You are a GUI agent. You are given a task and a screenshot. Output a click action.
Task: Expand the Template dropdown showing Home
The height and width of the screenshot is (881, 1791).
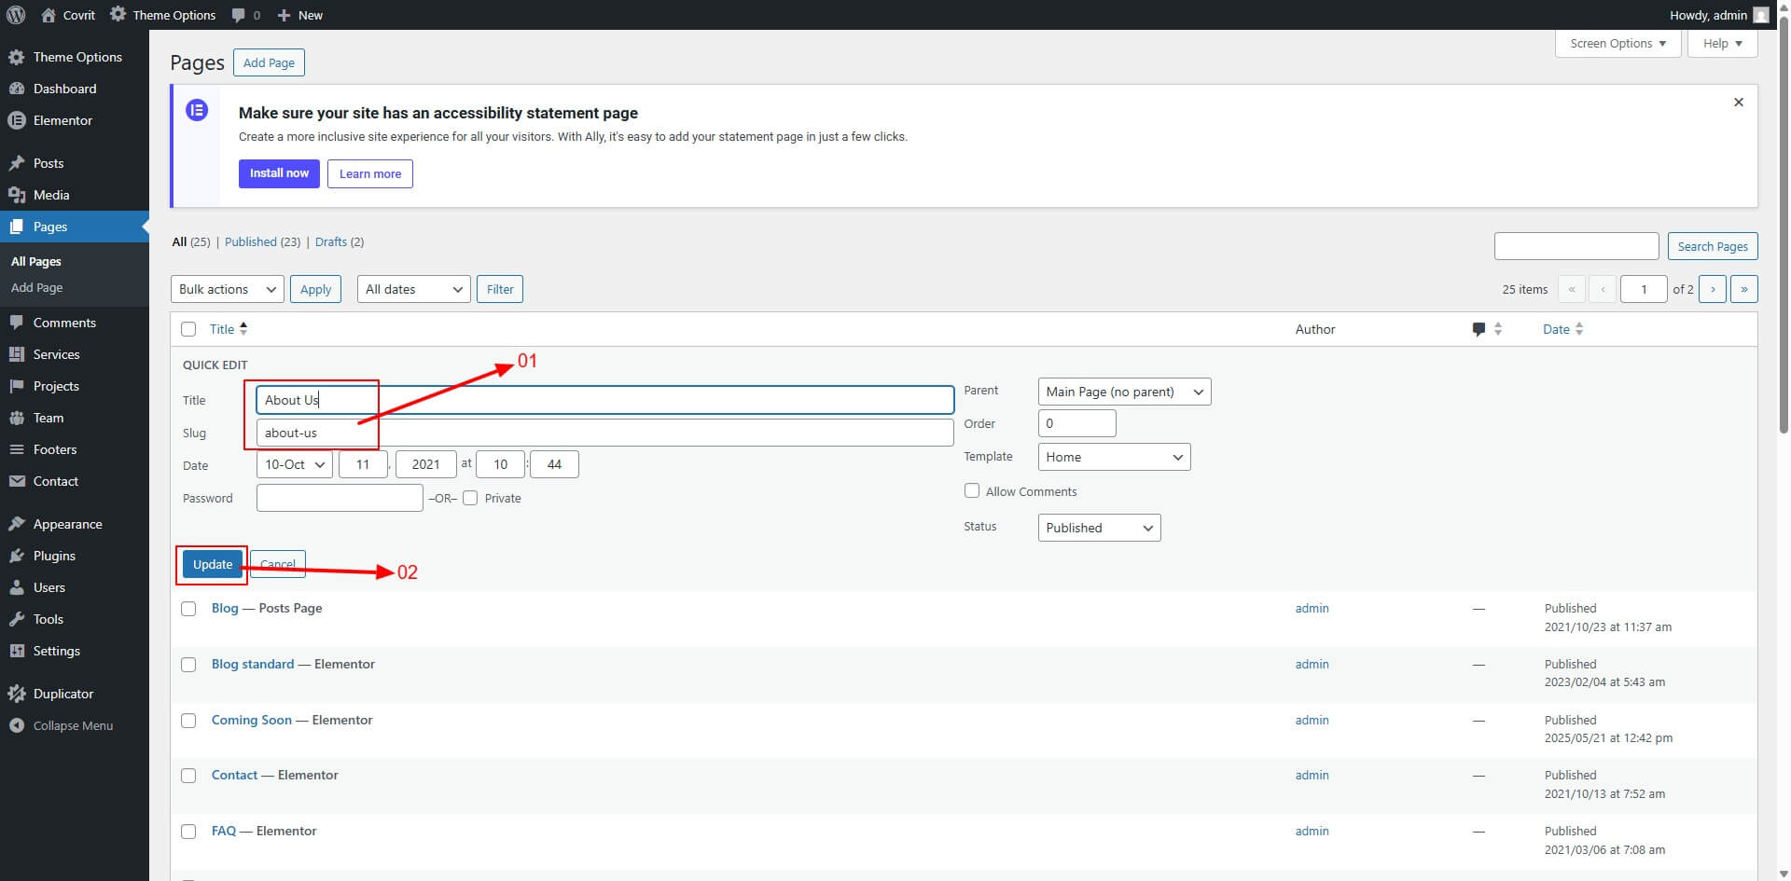pos(1114,457)
